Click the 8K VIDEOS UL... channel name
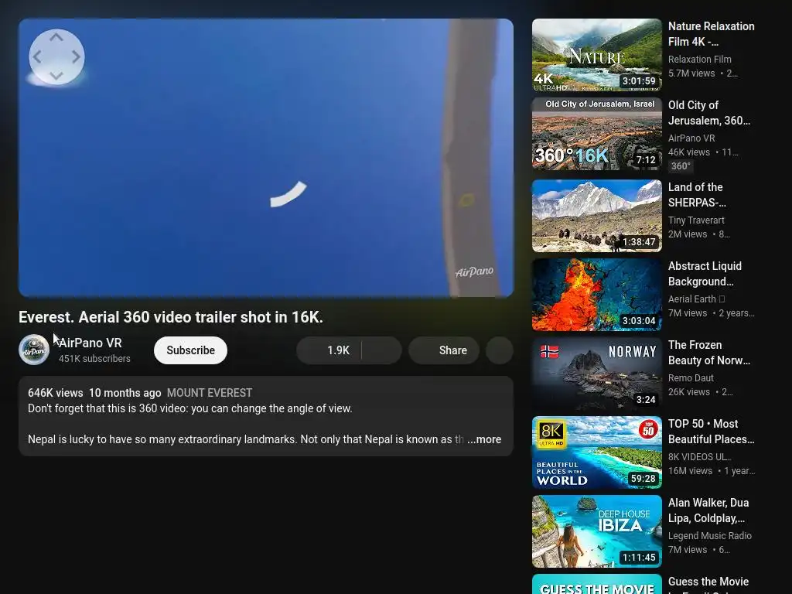Viewport: 792px width, 594px height. click(x=699, y=456)
